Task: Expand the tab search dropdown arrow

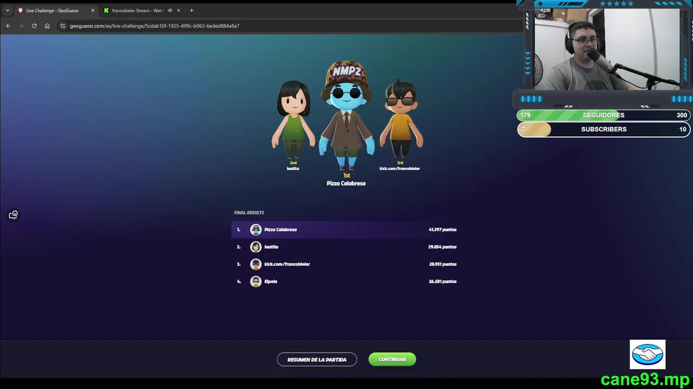Action: 7,10
